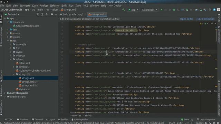
Task: Toggle the Emulator side panel
Action: point(219,110)
